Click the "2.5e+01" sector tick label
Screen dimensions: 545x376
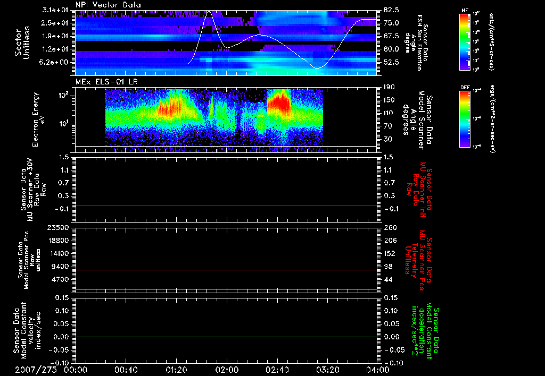56,23
